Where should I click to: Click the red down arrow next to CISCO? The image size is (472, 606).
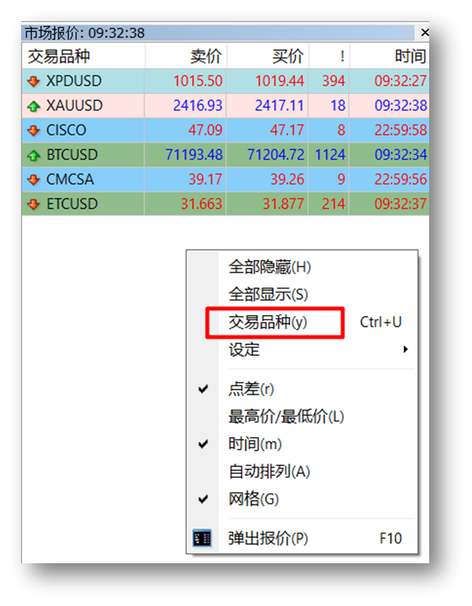[34, 130]
